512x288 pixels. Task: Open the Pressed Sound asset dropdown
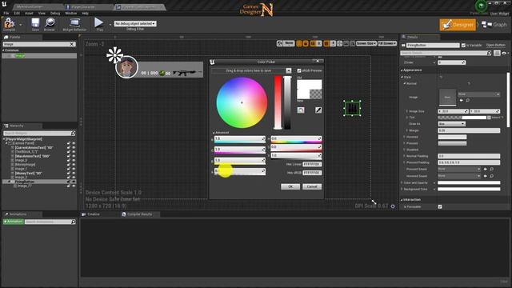(459, 169)
